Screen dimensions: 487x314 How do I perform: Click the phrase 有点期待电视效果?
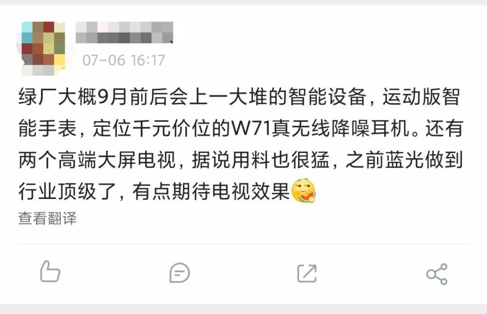211,191
